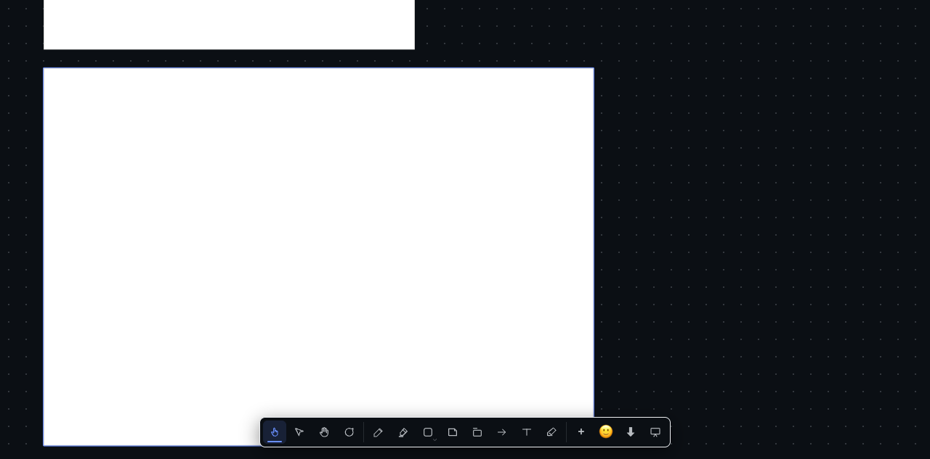Select the pencil drawing tool
This screenshot has height=459, width=930.
click(x=378, y=432)
